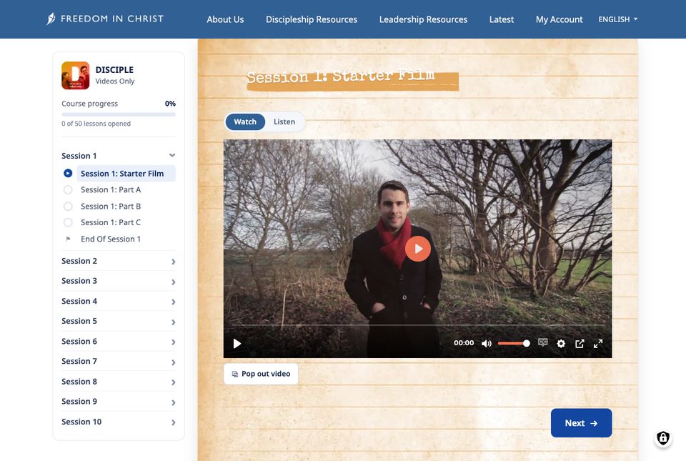686x461 pixels.
Task: Open Session 1: Part B lesson
Action: tap(111, 206)
